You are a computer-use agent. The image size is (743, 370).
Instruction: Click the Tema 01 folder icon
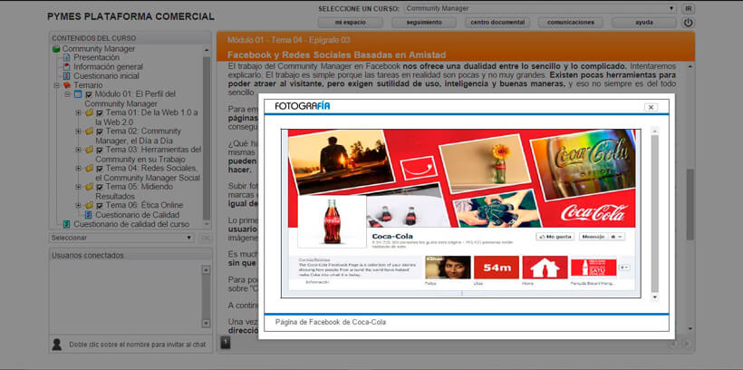pos(89,112)
